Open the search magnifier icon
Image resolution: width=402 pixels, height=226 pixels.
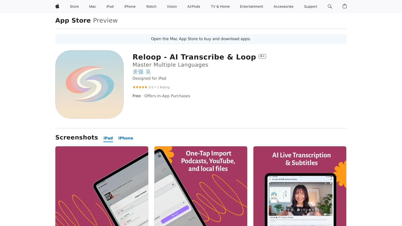click(x=330, y=6)
